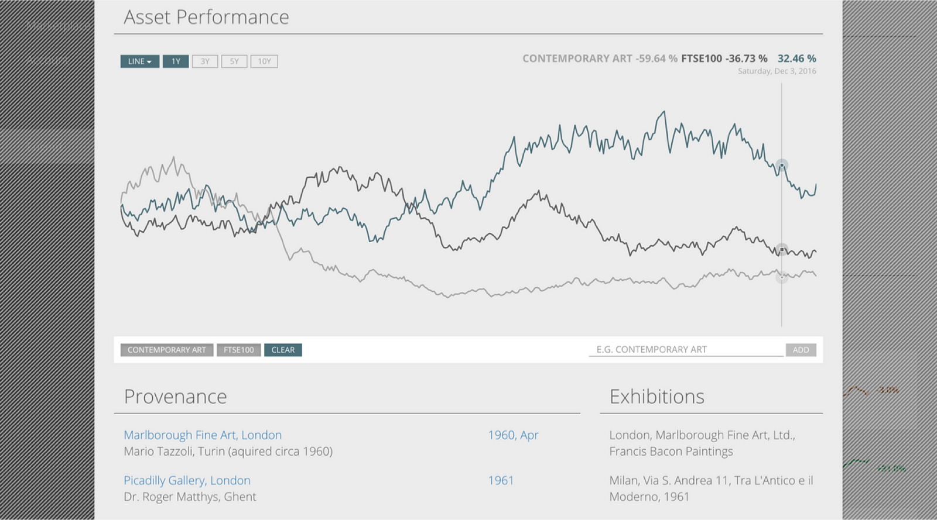Screen dimensions: 937x520
Task: Switch chart to 10Y range
Action: 264,61
